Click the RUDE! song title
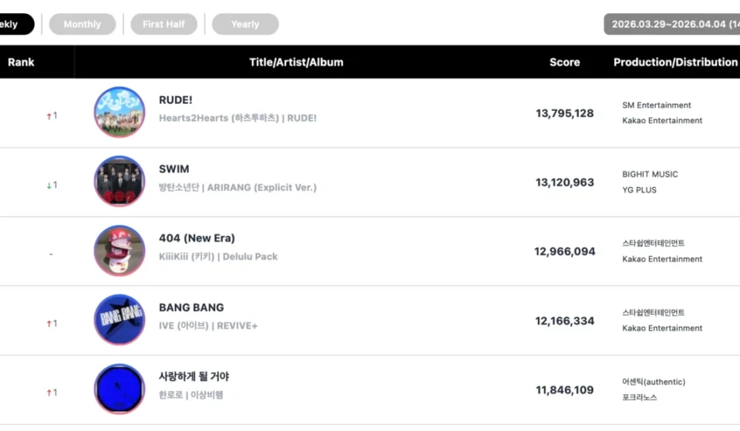 tap(176, 100)
